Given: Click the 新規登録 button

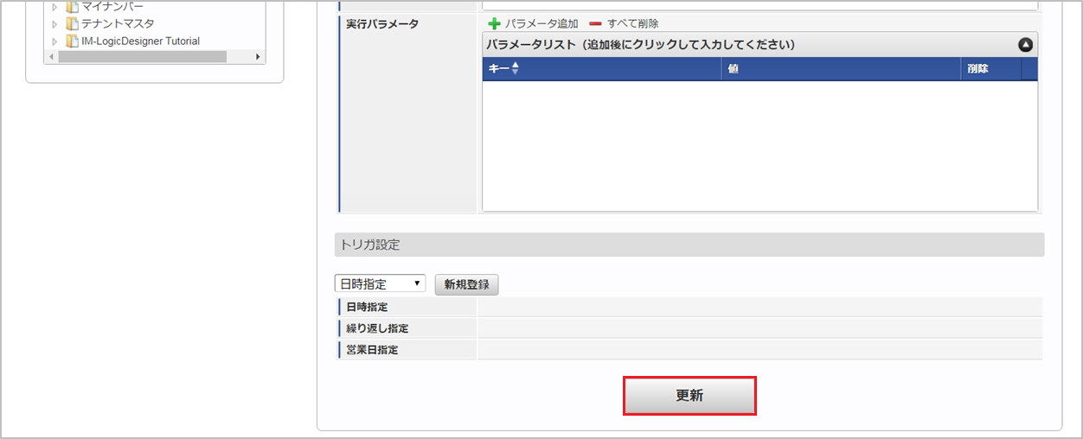Looking at the screenshot, I should [466, 284].
